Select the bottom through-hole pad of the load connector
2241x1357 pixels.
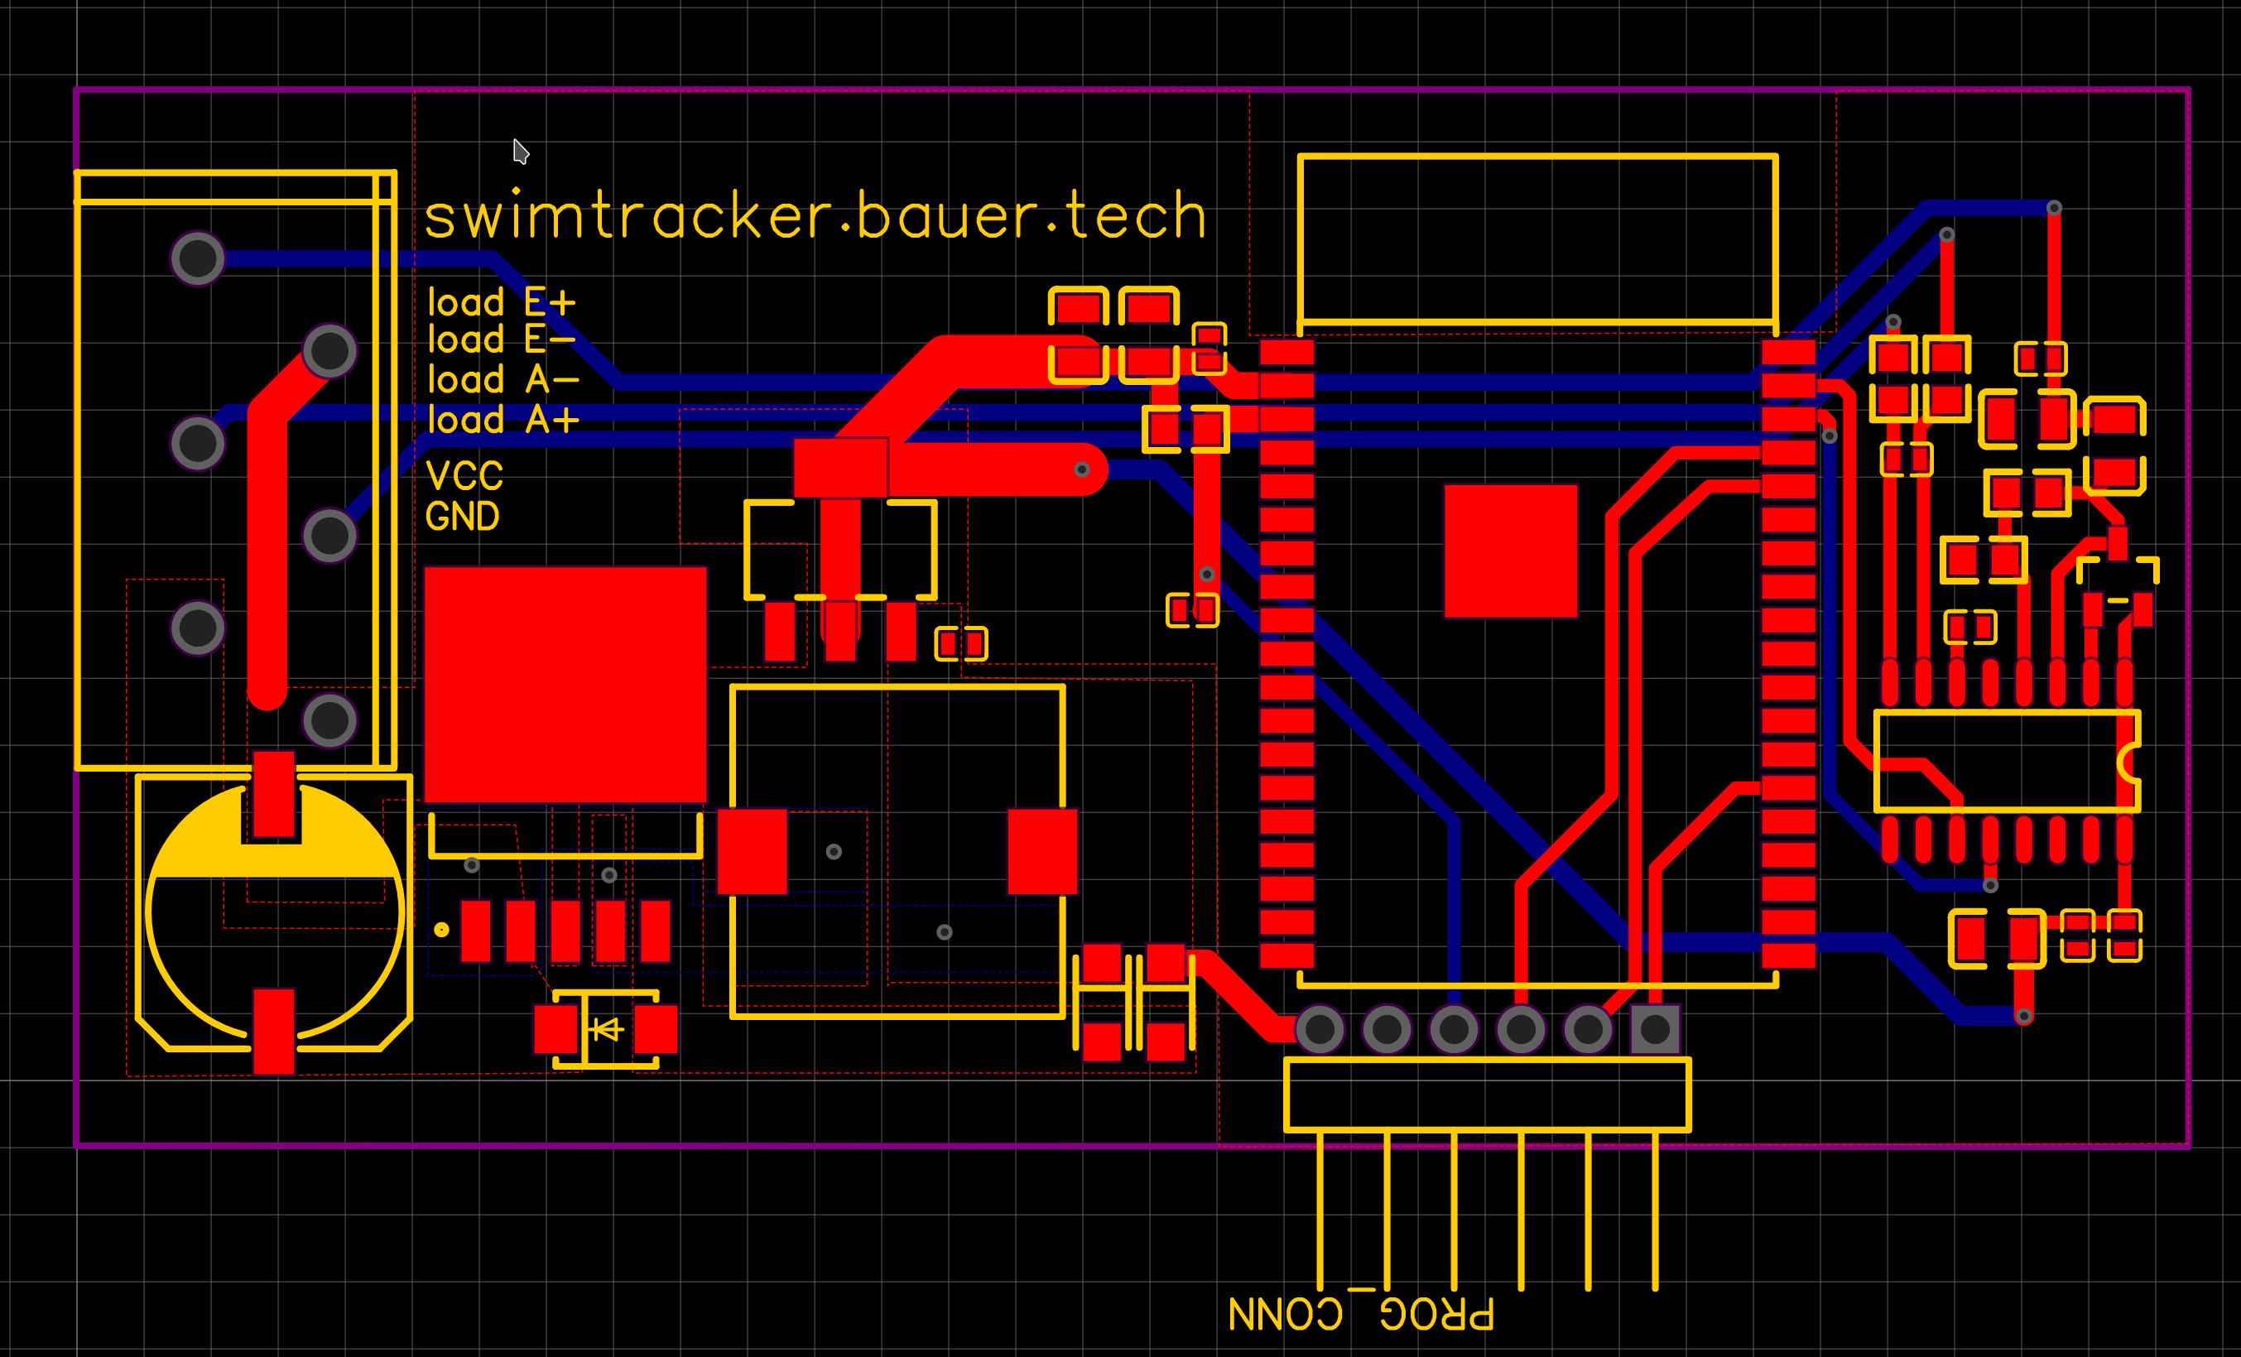(x=329, y=720)
